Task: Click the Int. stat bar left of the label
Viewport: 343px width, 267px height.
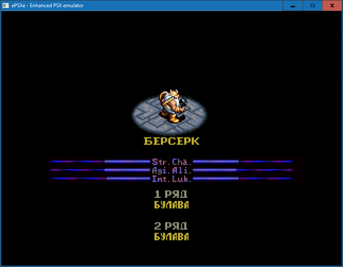Action: [x=100, y=178]
